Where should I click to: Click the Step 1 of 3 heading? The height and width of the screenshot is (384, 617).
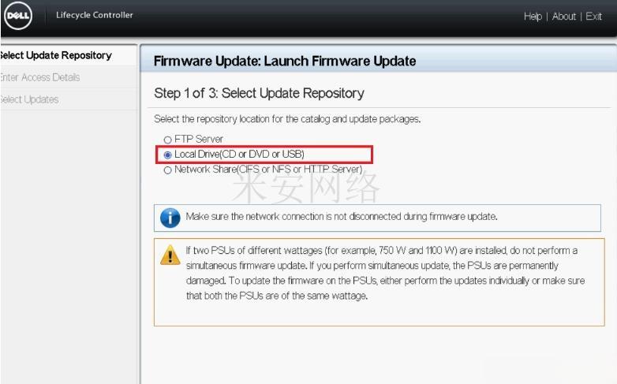pyautogui.click(x=259, y=93)
